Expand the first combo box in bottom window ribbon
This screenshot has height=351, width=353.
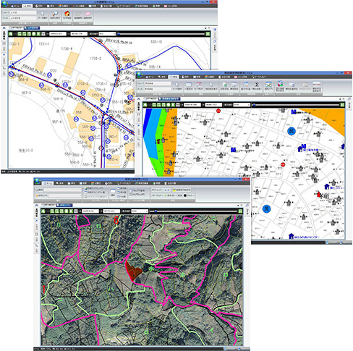pos(63,190)
